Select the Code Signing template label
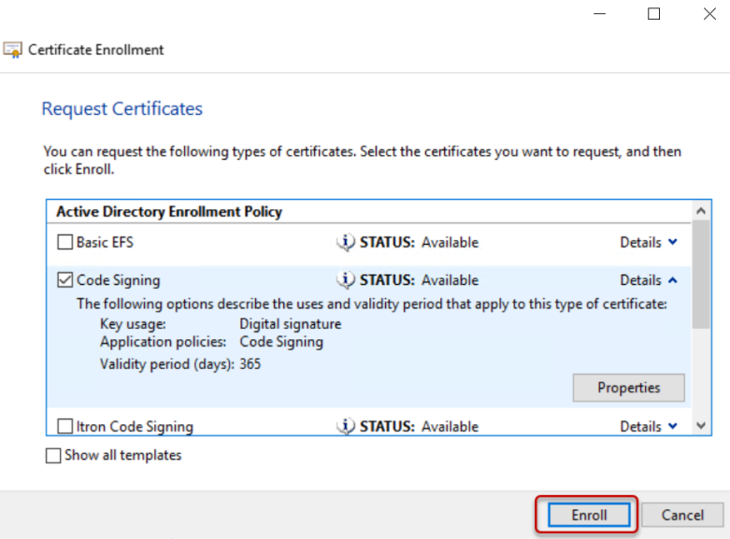Viewport: 730px width, 539px height. [x=119, y=280]
